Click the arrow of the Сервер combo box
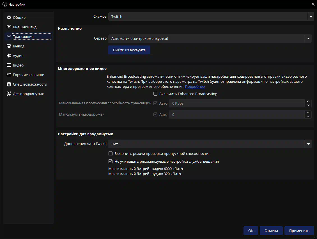Screen dimensions: 317x239 [x=308, y=38]
